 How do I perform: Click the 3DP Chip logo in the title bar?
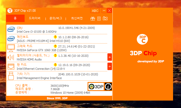(10, 11)
